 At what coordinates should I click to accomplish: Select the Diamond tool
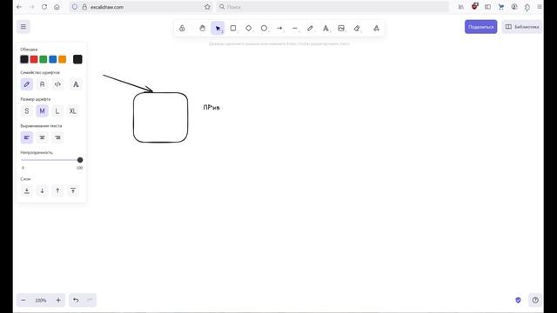pos(249,28)
